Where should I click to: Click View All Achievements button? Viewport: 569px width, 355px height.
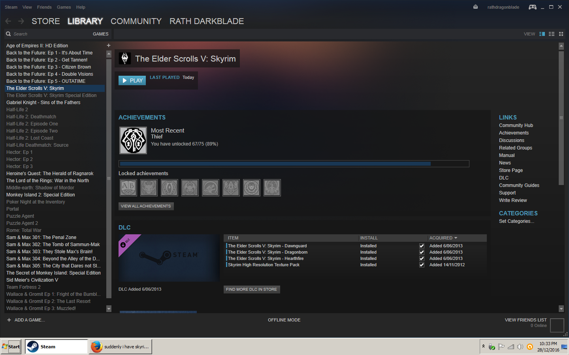[x=146, y=206]
